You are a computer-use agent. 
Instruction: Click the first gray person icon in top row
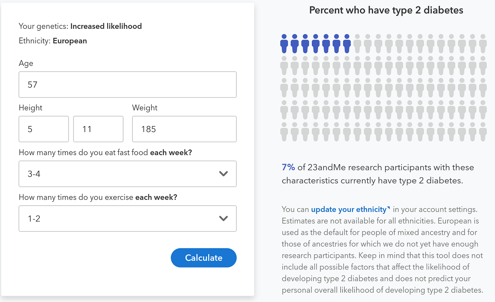point(357,44)
